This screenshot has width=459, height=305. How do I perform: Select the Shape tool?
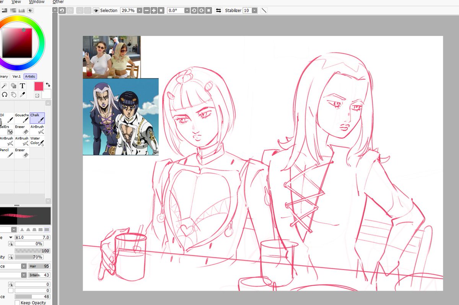13,86
